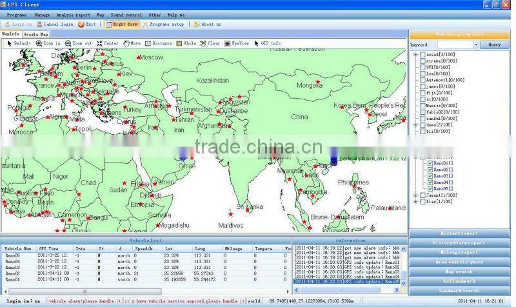Select the Default pointer map tool

click(x=9, y=43)
